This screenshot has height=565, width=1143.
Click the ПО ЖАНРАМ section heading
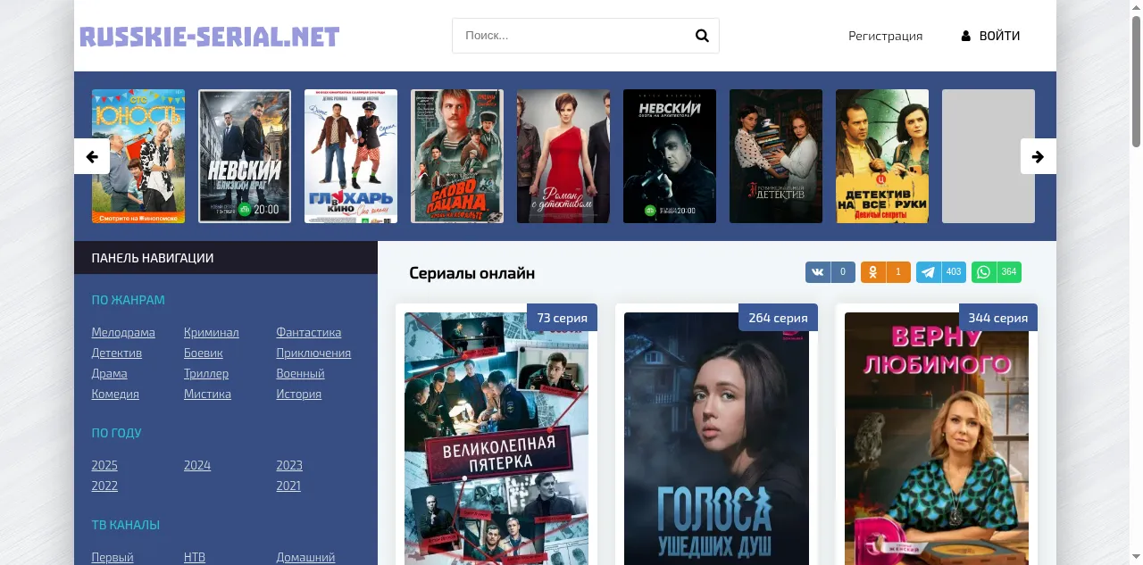click(128, 300)
